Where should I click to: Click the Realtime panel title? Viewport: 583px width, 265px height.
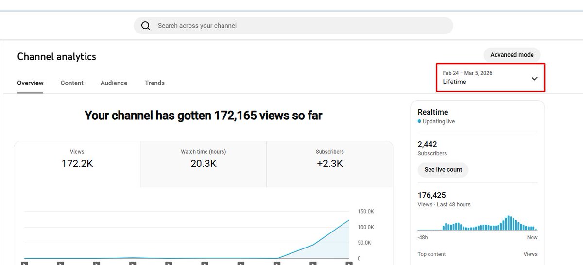click(433, 112)
